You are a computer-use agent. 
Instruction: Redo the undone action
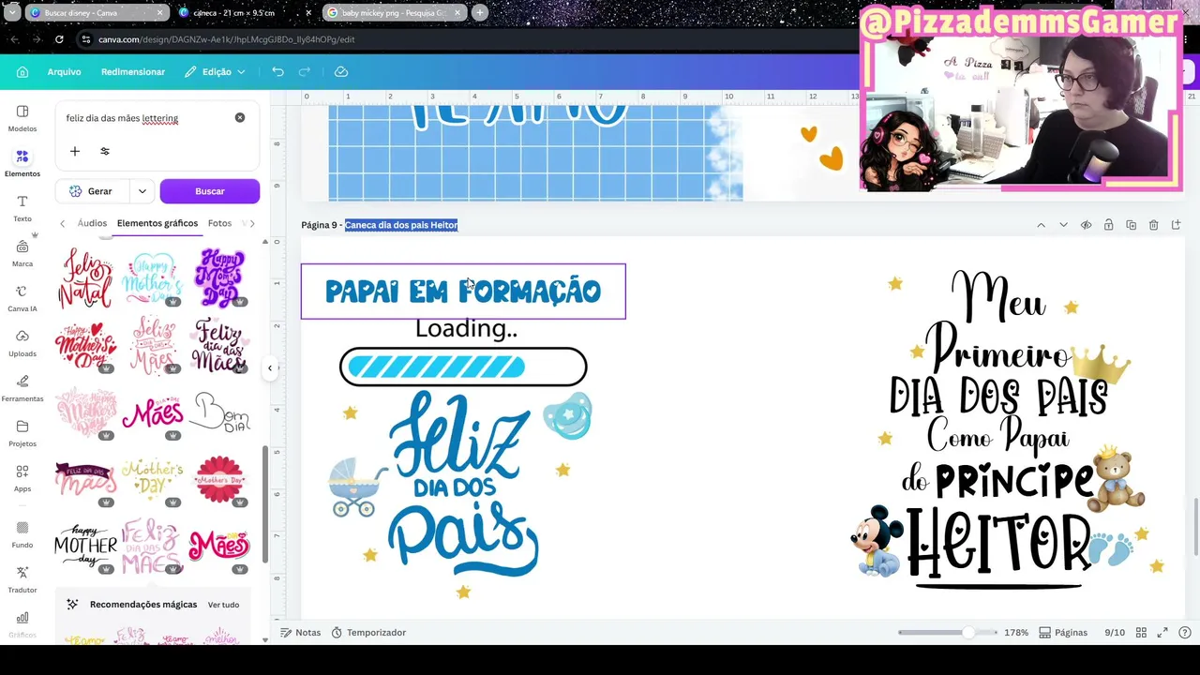click(305, 72)
